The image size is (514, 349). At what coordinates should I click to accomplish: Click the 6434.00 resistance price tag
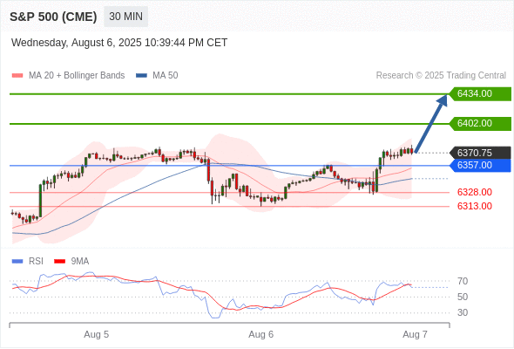point(480,94)
